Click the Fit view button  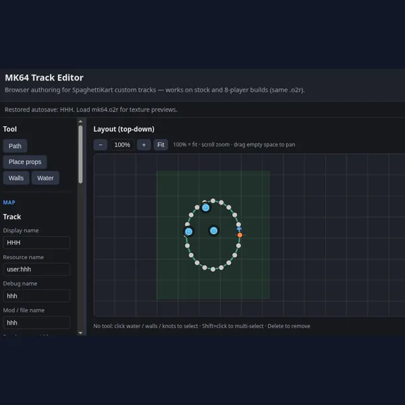161,144
